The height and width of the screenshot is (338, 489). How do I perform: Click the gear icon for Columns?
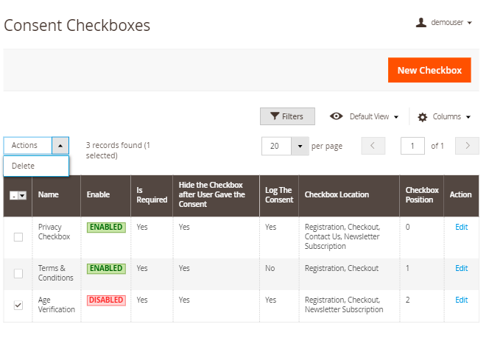pyautogui.click(x=422, y=117)
